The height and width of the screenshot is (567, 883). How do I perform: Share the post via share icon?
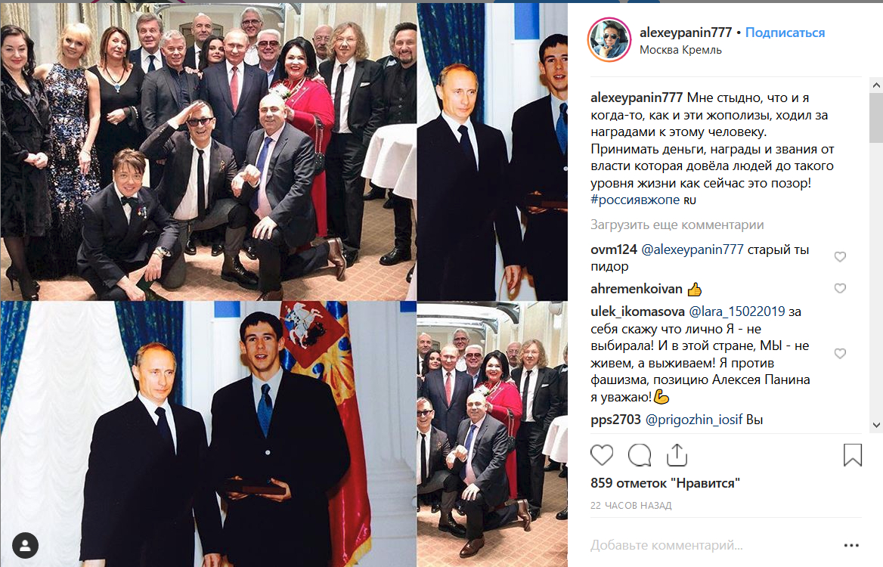677,454
